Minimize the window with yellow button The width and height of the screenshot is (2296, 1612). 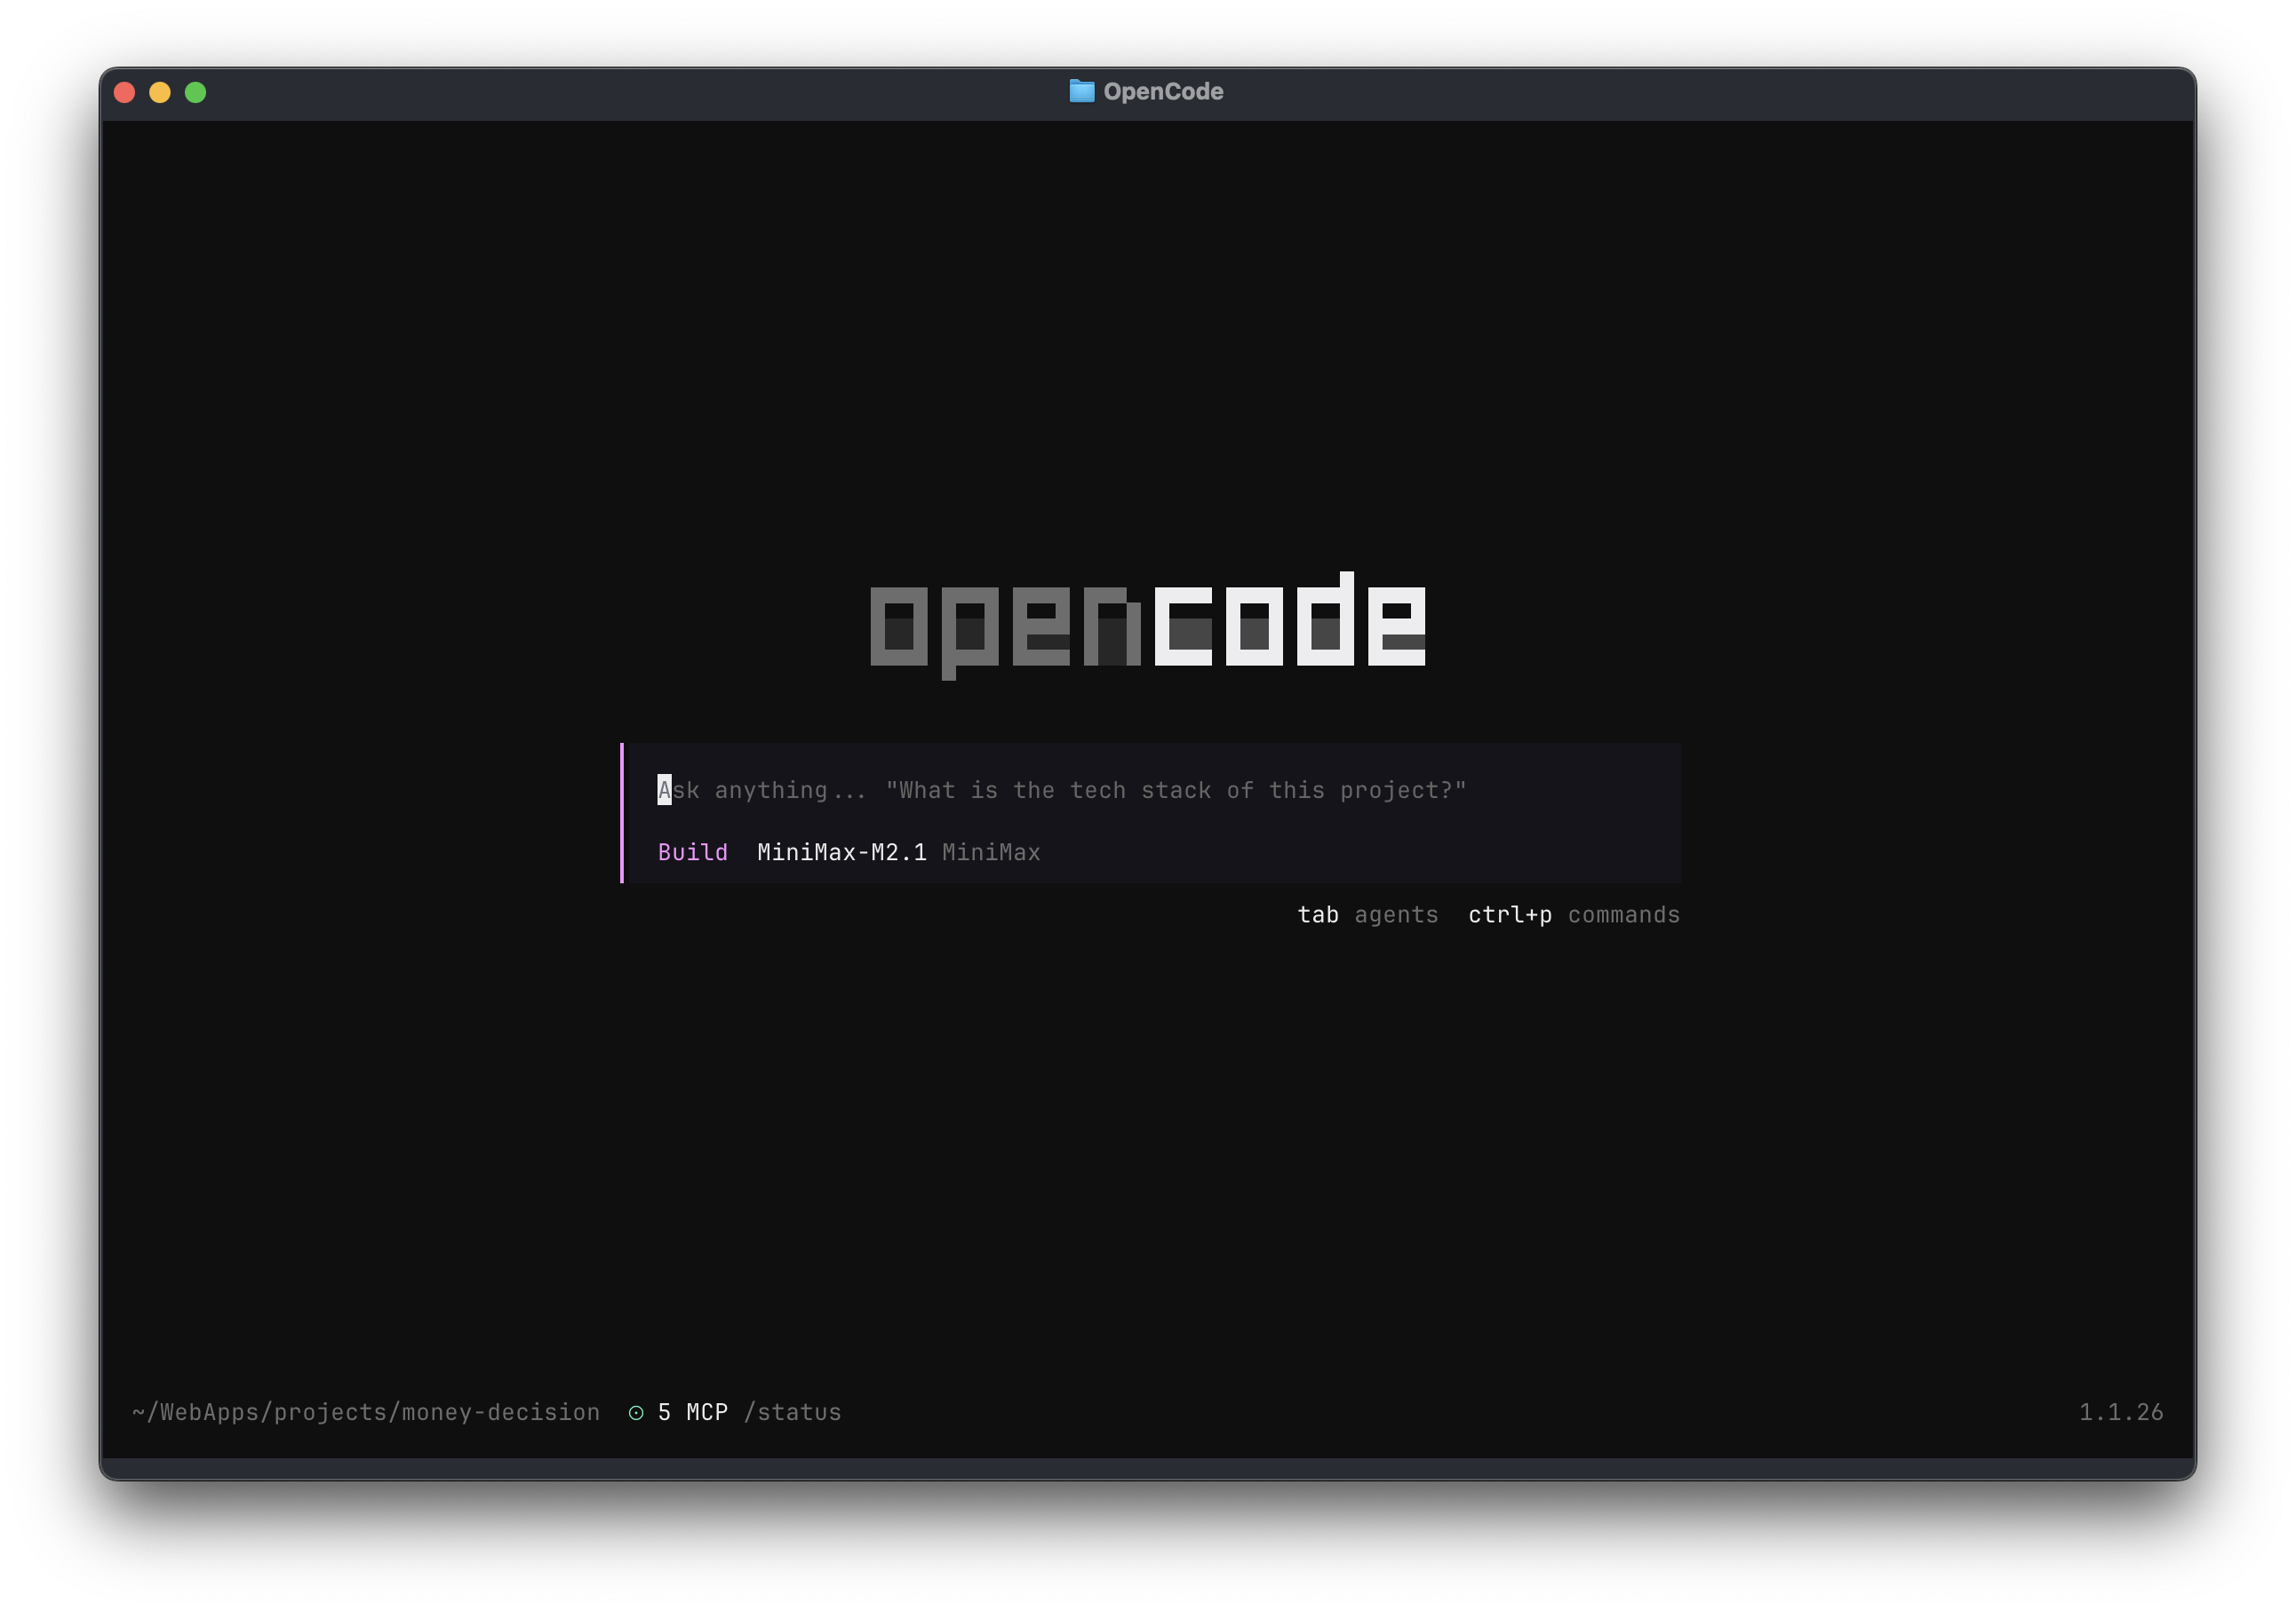(160, 92)
